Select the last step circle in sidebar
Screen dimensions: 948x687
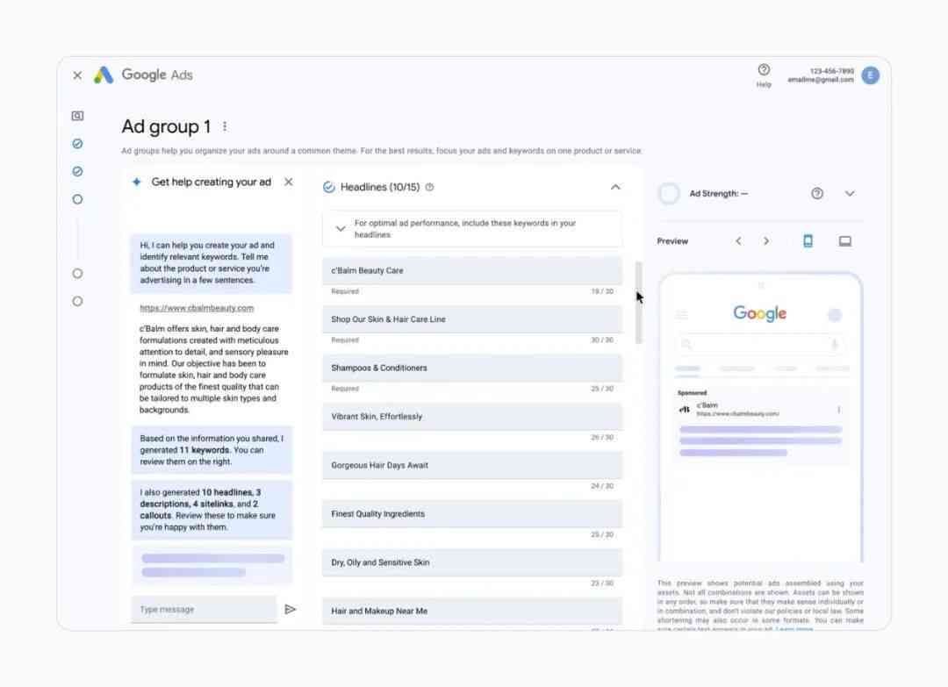pos(77,302)
